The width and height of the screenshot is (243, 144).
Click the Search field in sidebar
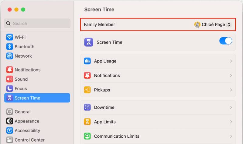pos(37,24)
